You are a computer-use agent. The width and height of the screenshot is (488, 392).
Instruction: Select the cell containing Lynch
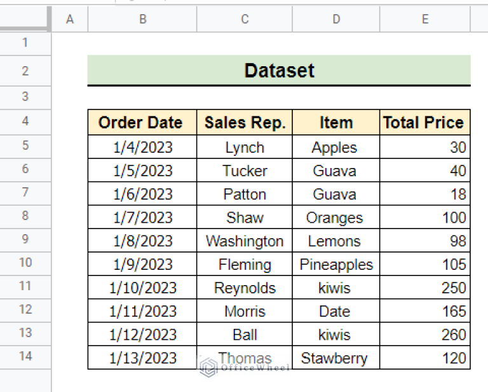coord(245,148)
